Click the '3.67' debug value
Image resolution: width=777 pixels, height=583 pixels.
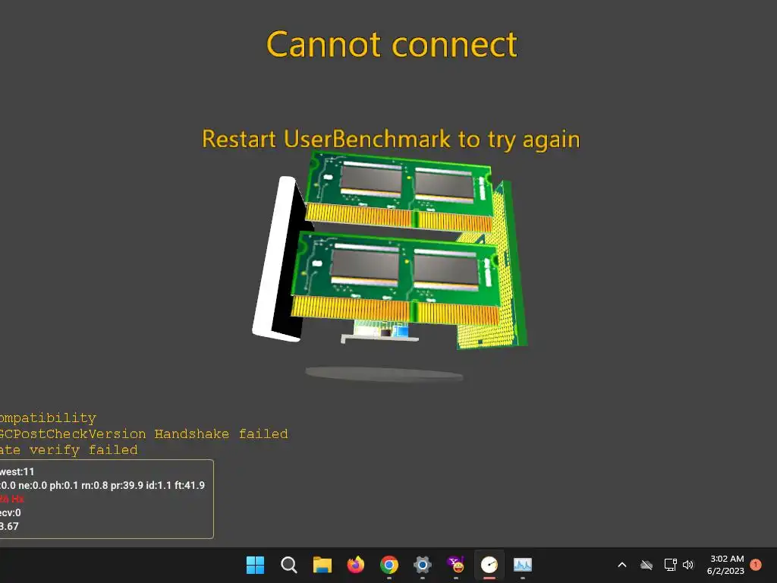[9, 527]
